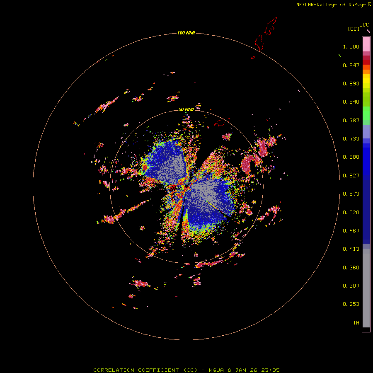Click the 0.680 scale value
This screenshot has width=373, height=373.
coord(351,157)
